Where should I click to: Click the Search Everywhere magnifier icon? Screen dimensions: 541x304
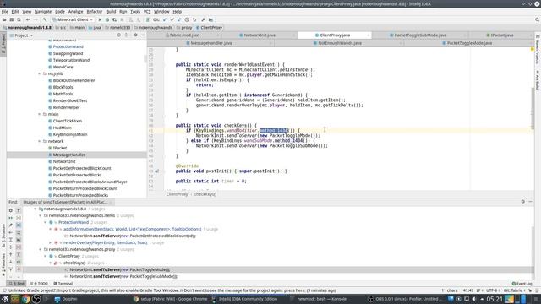[537, 19]
